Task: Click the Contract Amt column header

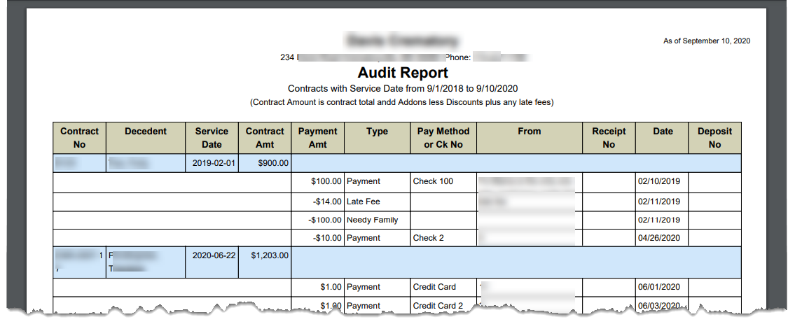Action: (x=265, y=138)
